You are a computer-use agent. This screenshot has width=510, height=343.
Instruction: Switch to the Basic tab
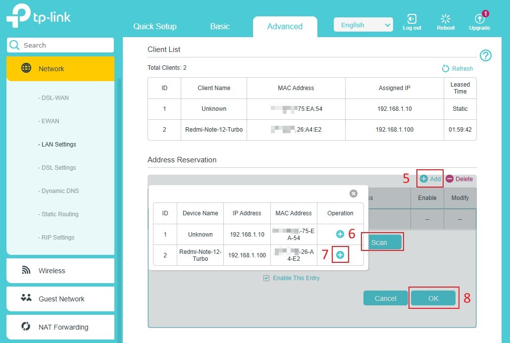[x=220, y=27]
